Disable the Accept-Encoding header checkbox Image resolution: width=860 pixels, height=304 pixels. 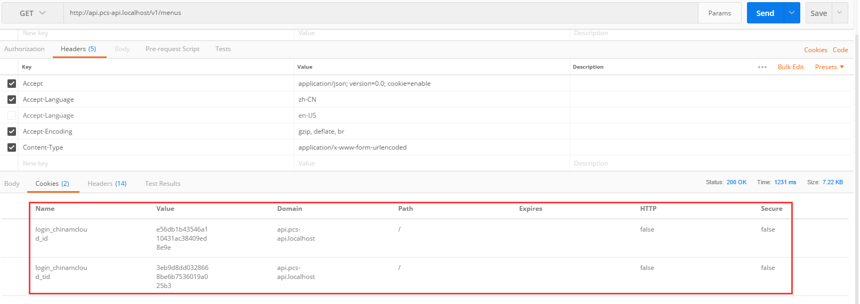[x=12, y=132]
